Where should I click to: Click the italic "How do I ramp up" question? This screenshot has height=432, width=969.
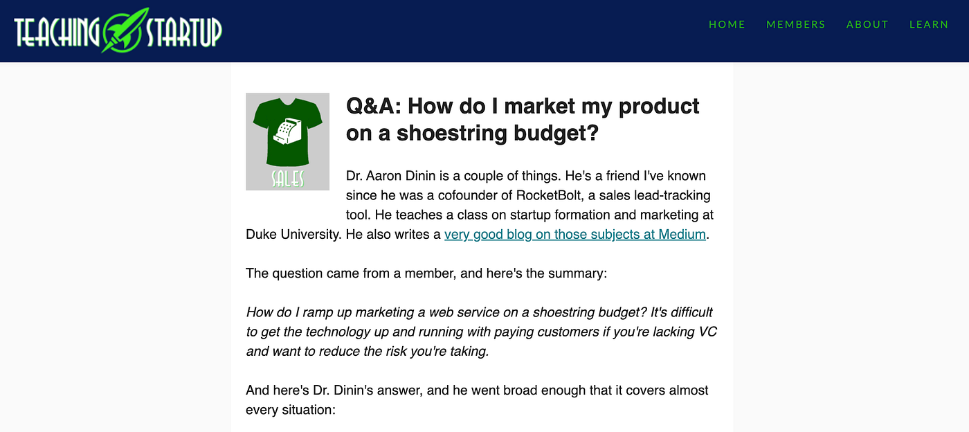click(x=479, y=312)
